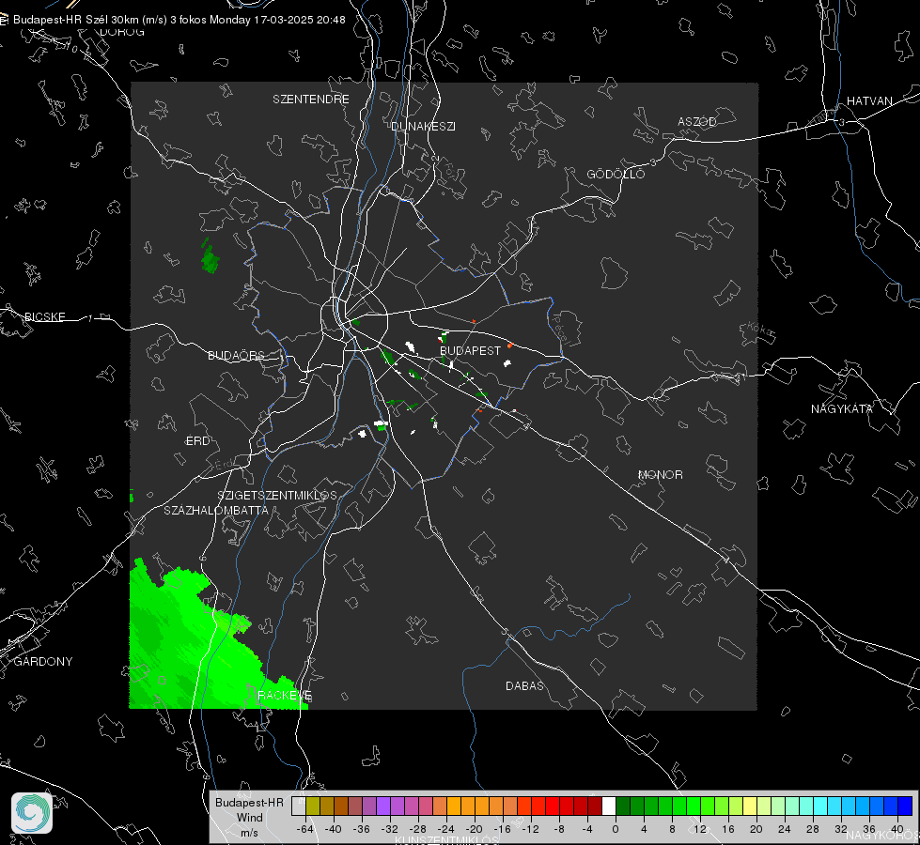Click the BICSKE map label
The height and width of the screenshot is (845, 920).
(x=44, y=317)
